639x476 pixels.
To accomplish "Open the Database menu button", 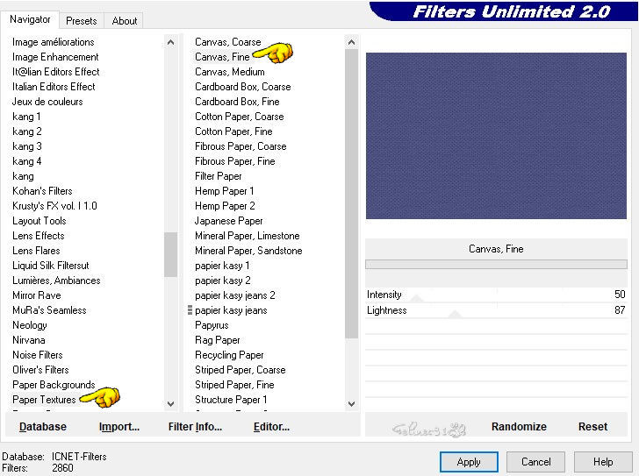I will 43,427.
